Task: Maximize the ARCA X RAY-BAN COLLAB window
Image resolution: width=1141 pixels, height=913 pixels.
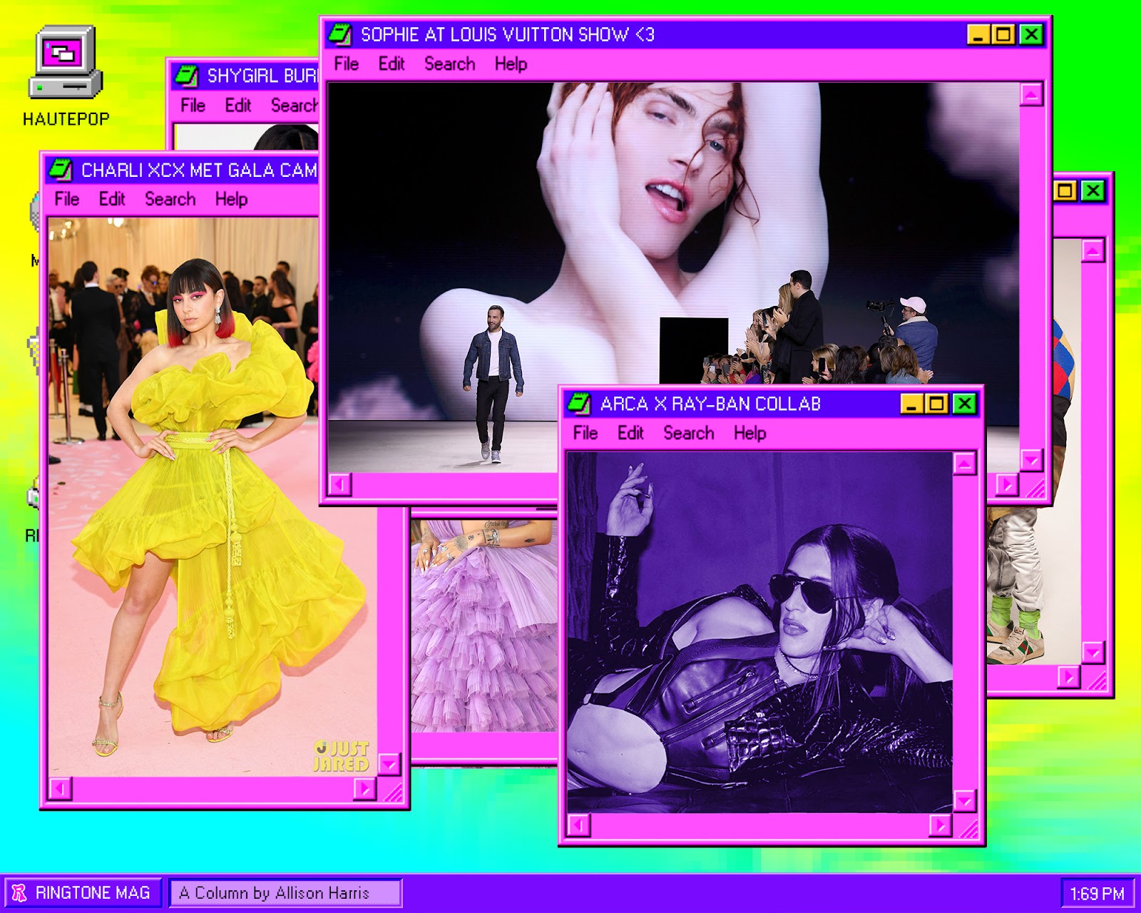Action: 937,404
